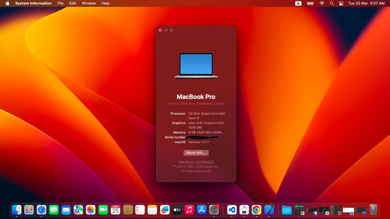390x219 pixels.
Task: Click 'Intel UHD Graphics 620' value
Action: (206, 123)
